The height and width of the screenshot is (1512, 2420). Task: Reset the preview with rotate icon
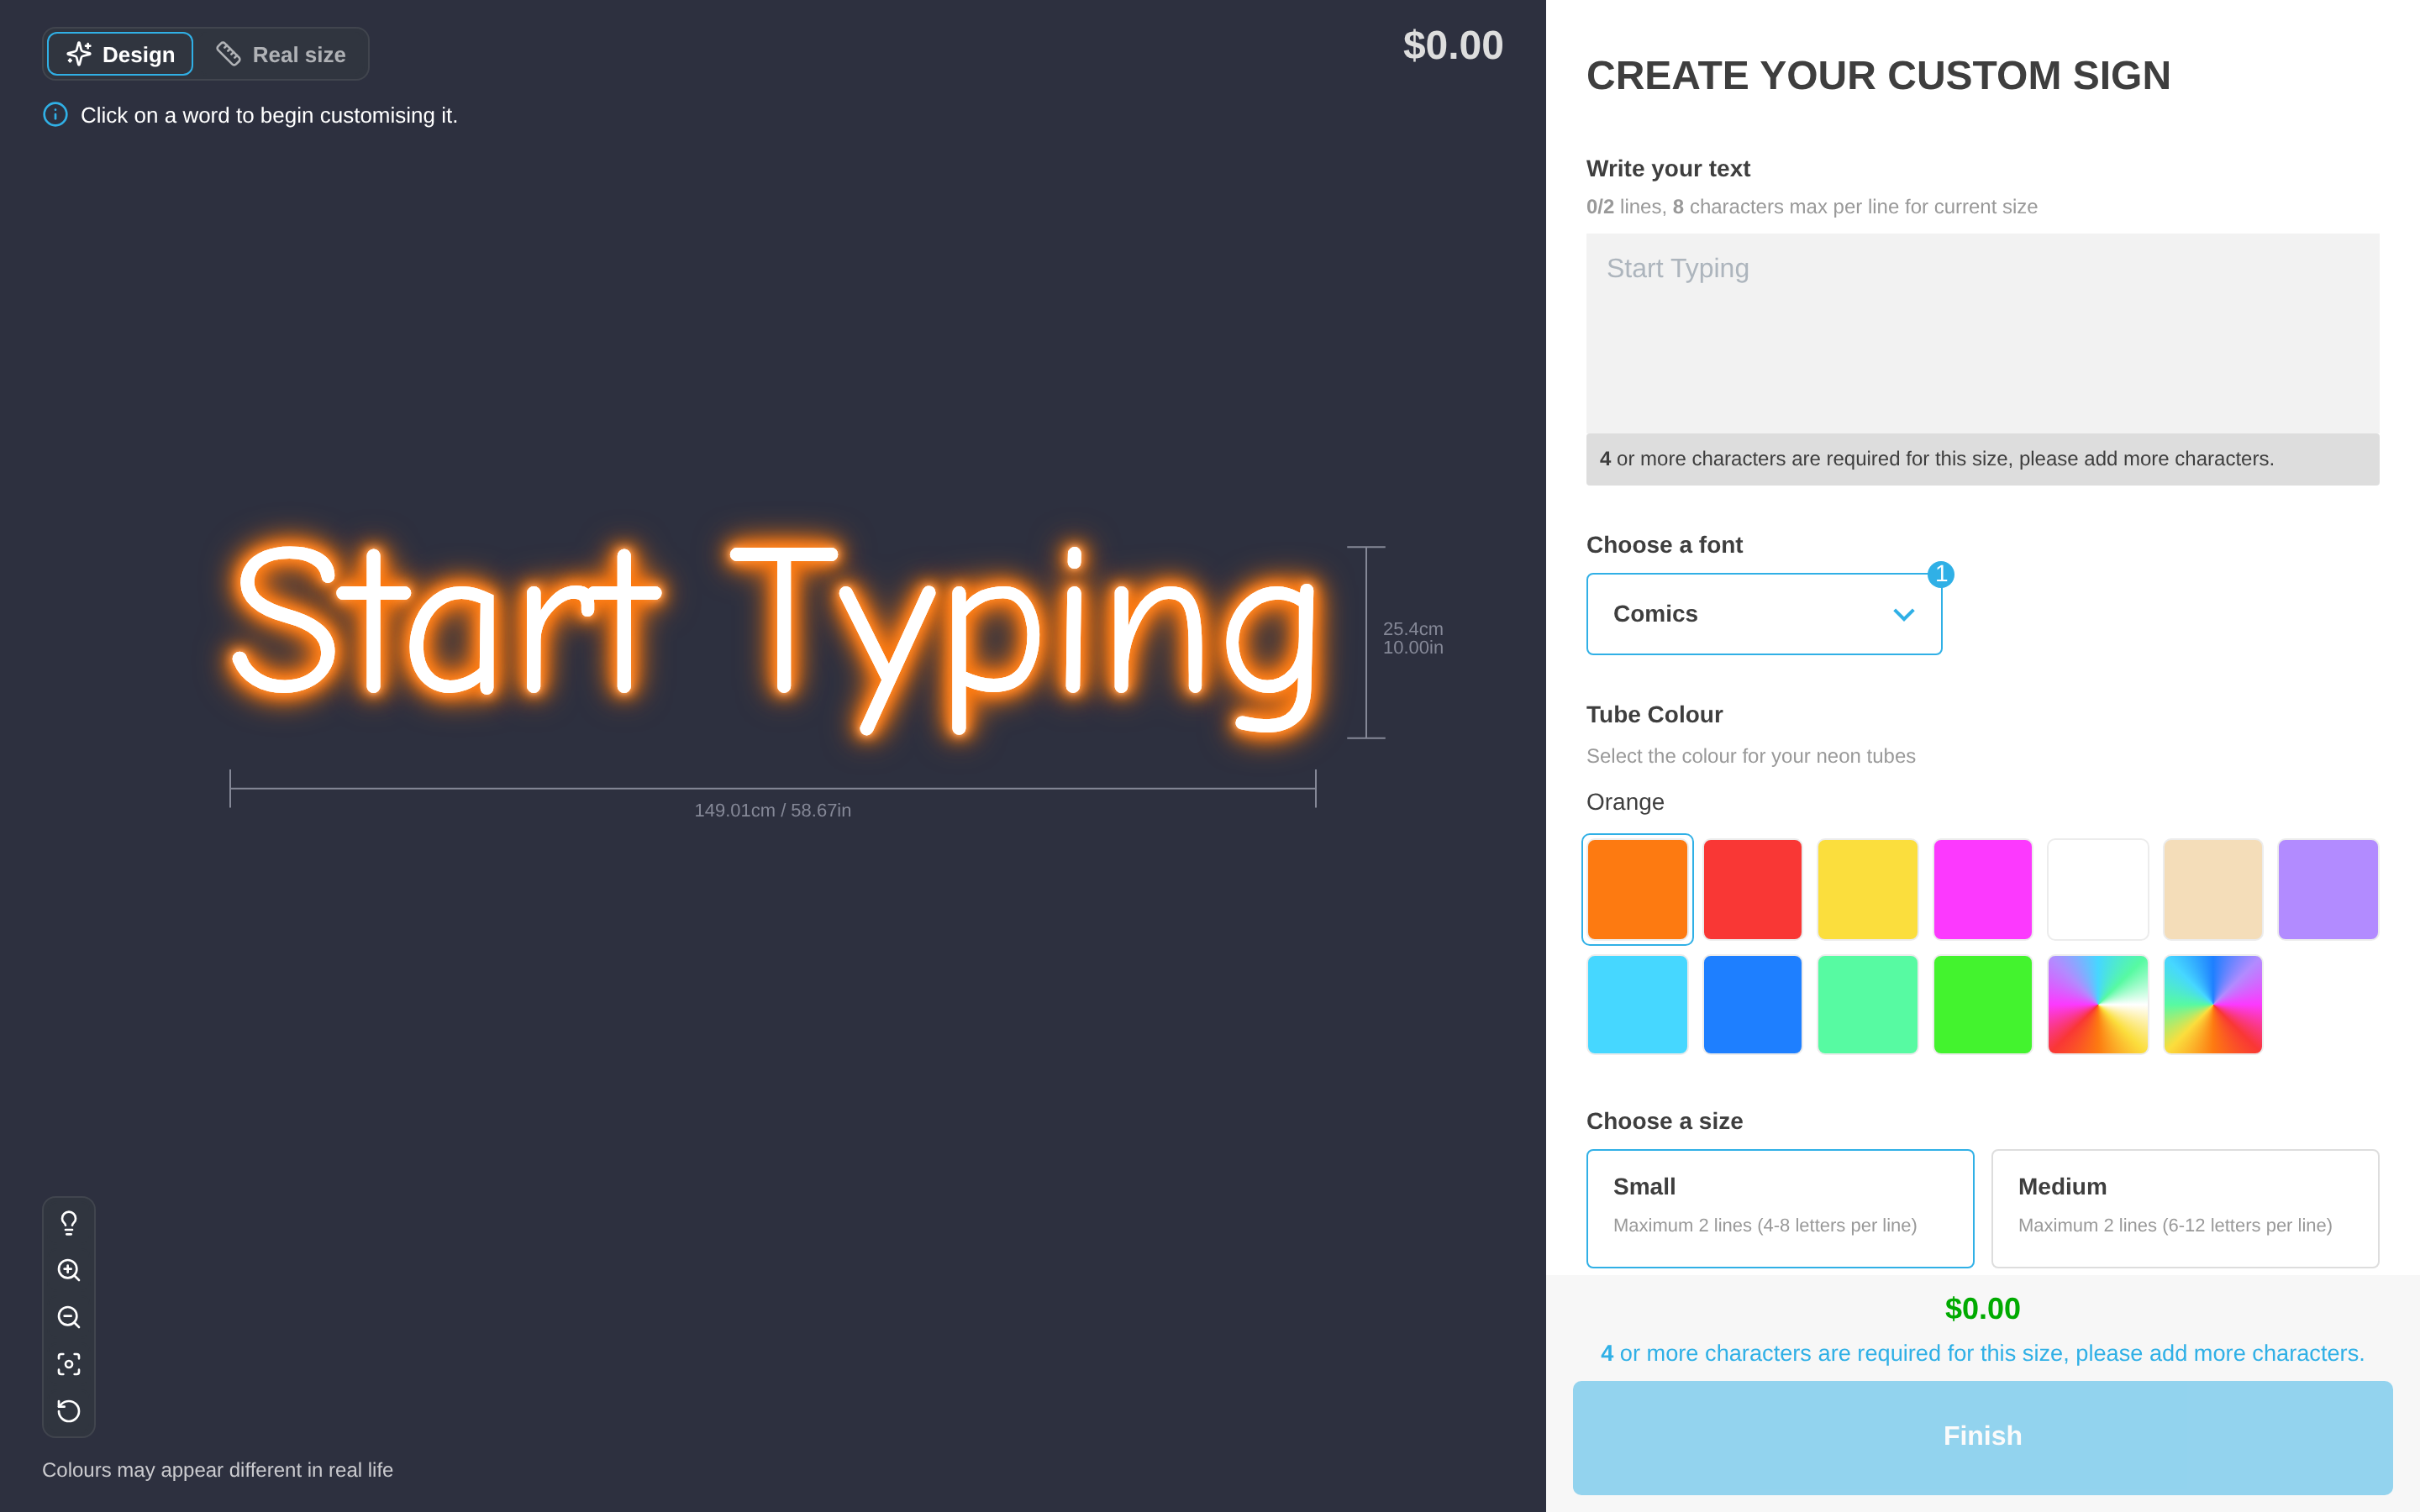(x=68, y=1411)
